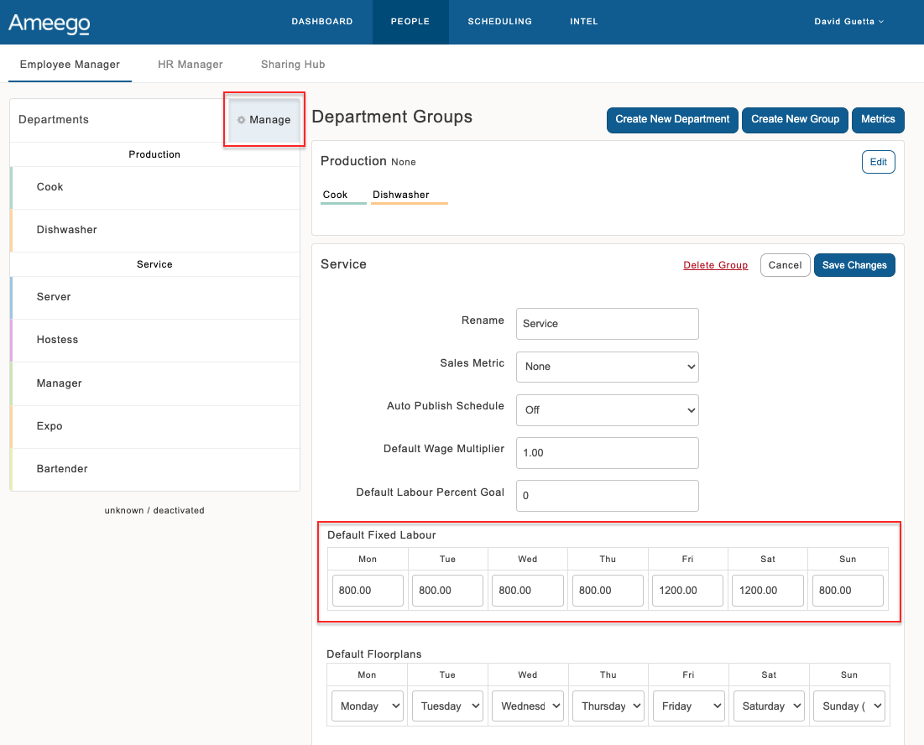This screenshot has width=924, height=745.
Task: Edit the Production group
Action: pos(878,162)
